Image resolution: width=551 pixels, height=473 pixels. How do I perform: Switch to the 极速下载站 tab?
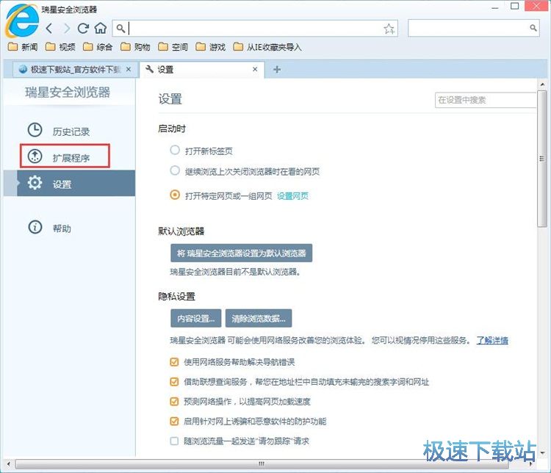point(74,69)
